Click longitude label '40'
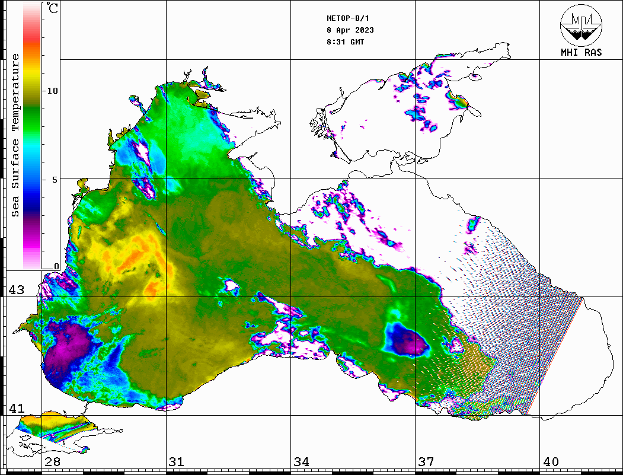The height and width of the screenshot is (475, 623). [551, 461]
